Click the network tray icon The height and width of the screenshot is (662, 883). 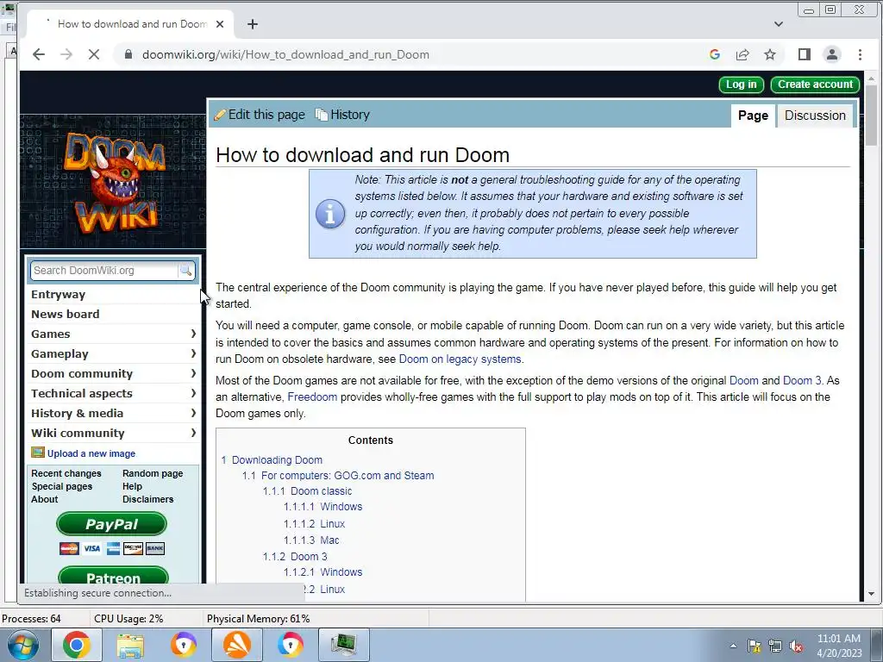(775, 646)
